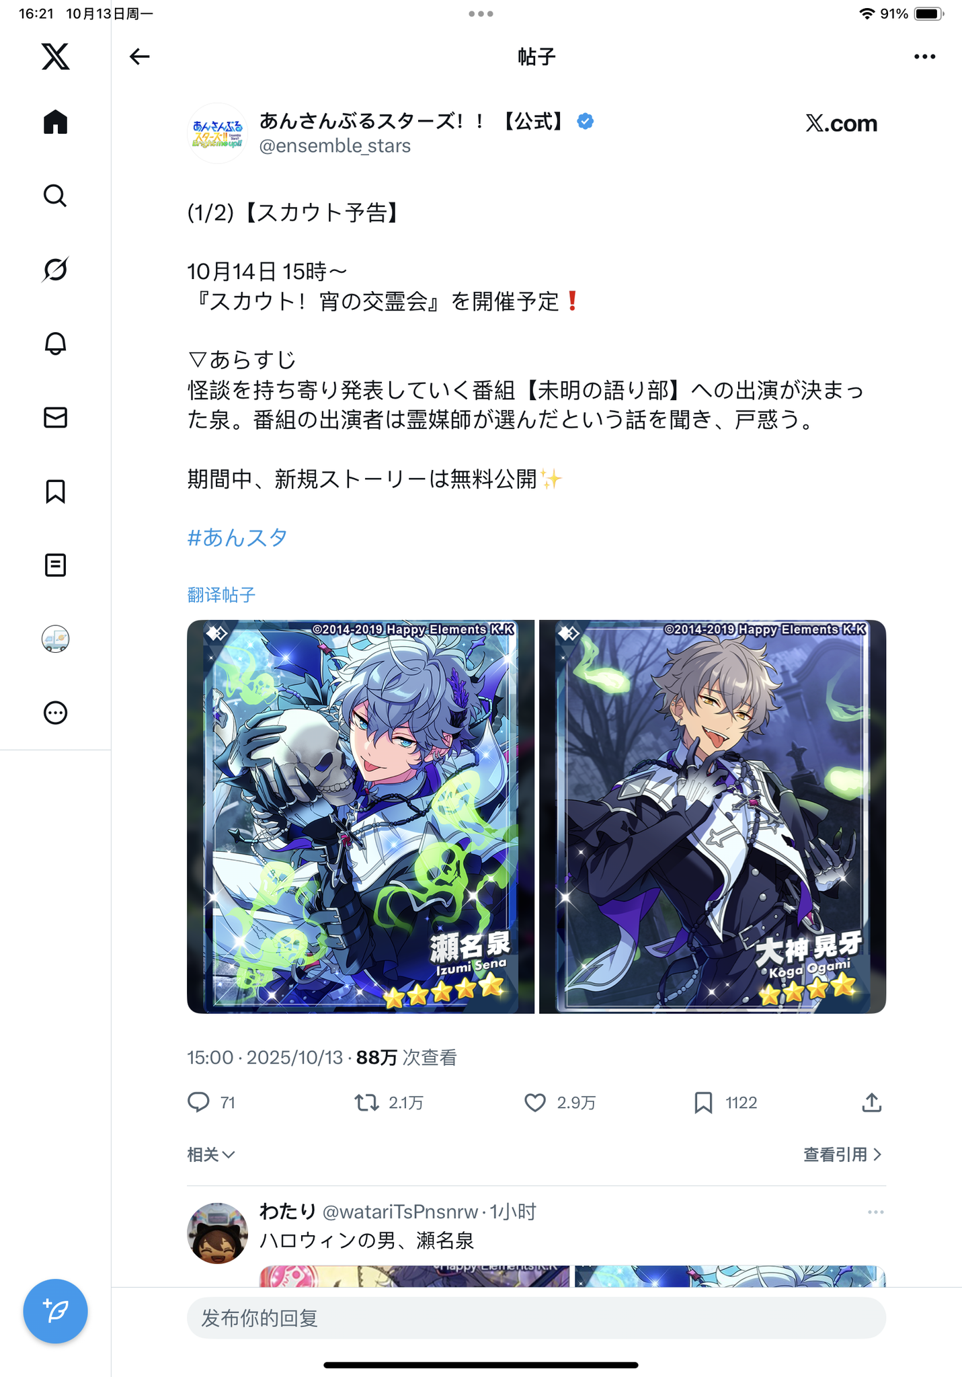Open Bookmarks from the sidebar

click(55, 491)
